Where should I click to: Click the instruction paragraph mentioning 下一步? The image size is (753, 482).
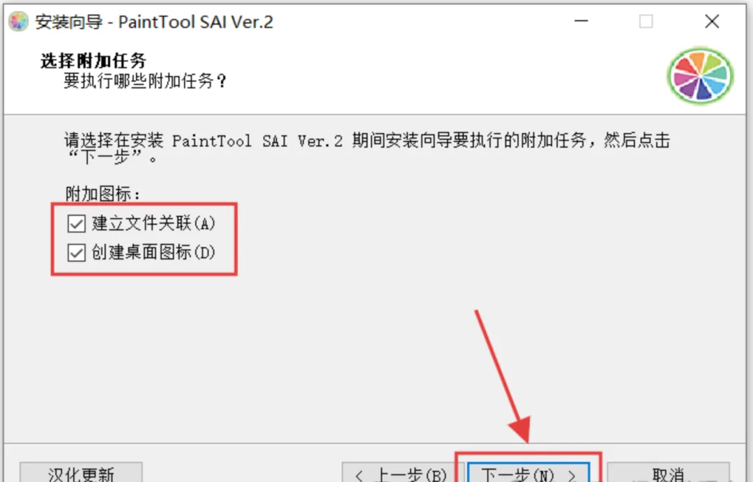(x=367, y=148)
